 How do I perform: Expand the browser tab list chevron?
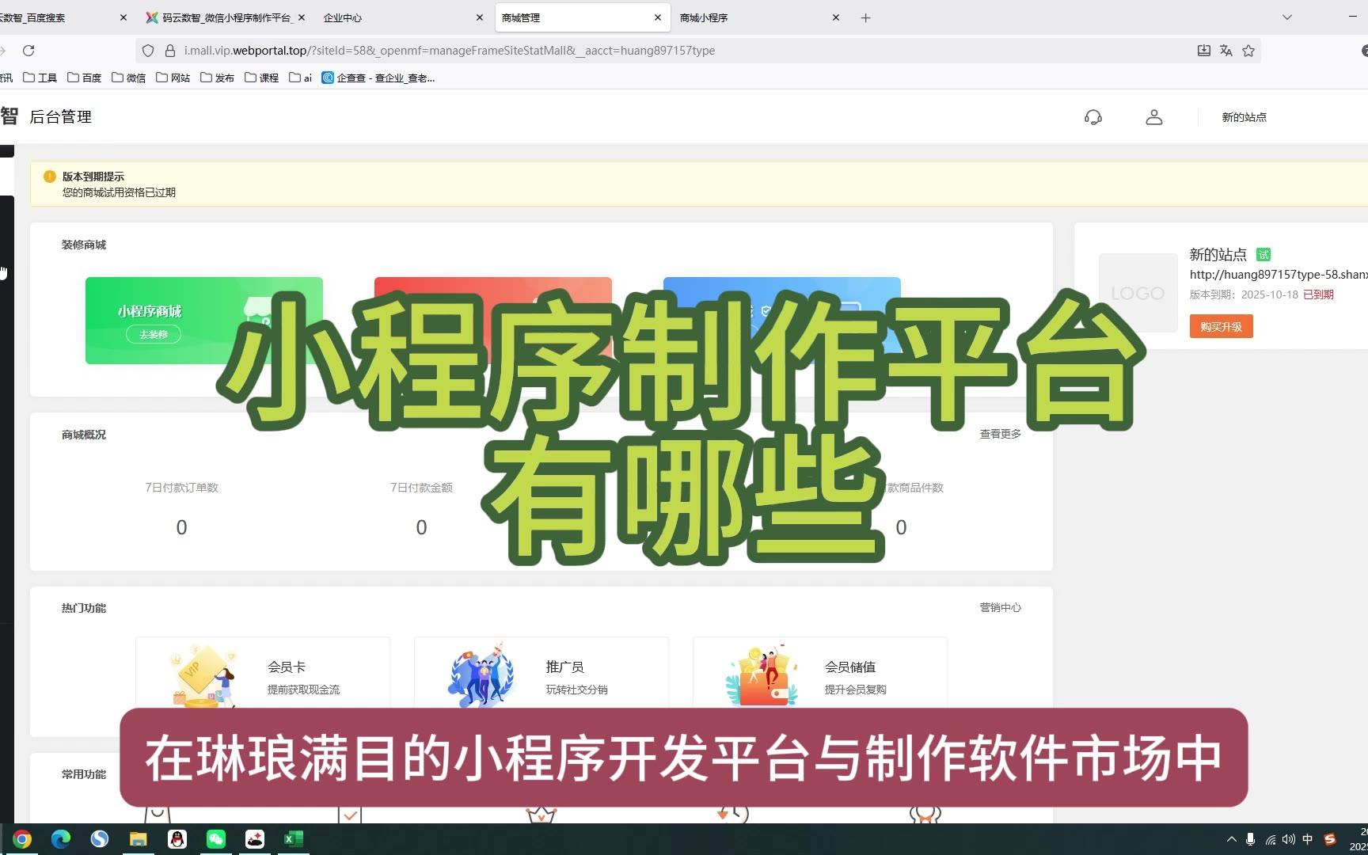point(1287,17)
